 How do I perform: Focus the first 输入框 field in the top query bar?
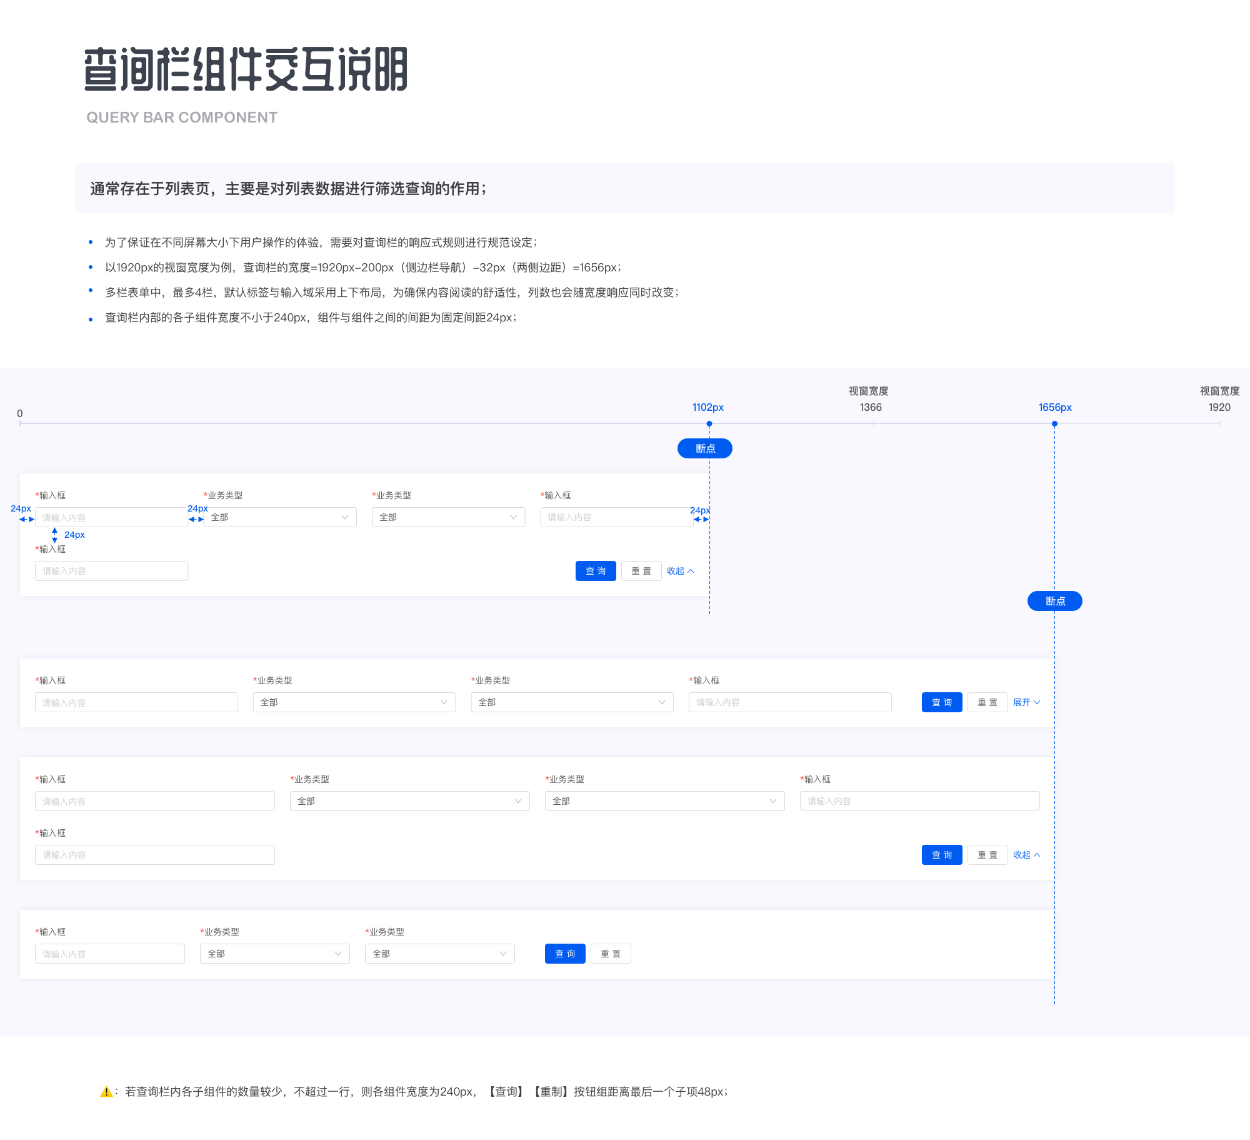click(x=111, y=517)
